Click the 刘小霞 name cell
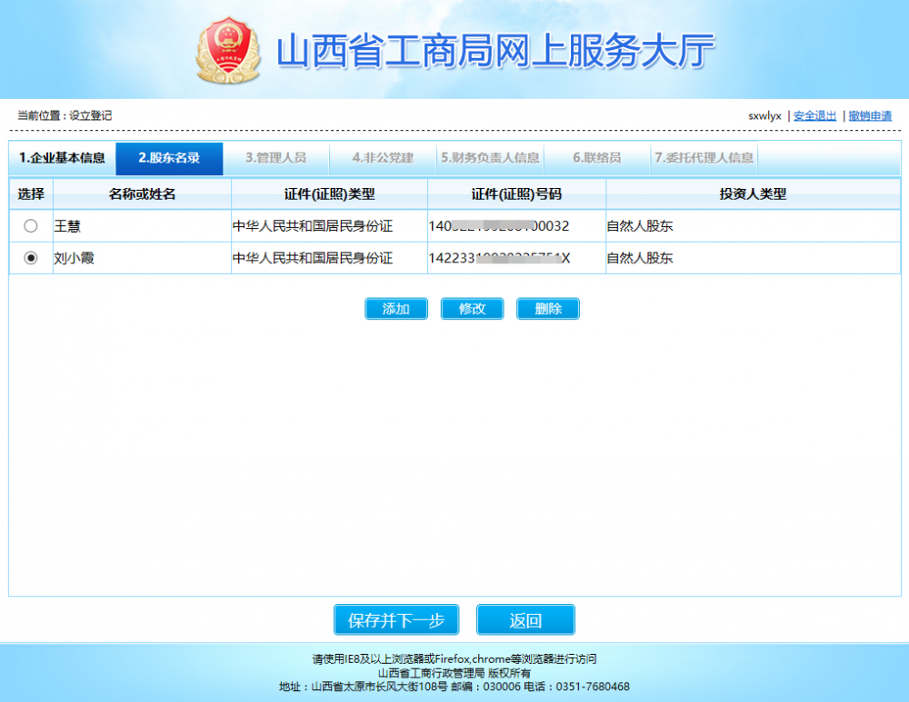The height and width of the screenshot is (702, 909). (75, 258)
